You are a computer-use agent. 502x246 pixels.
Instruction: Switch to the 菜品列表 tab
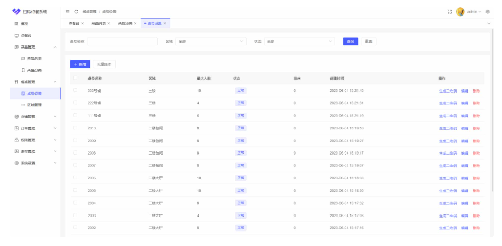(x=99, y=23)
